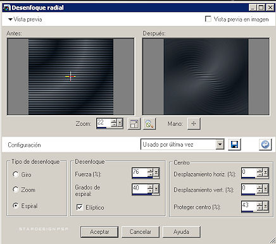Click the Cancelar button
The width and height of the screenshot is (276, 244).
click(x=141, y=232)
